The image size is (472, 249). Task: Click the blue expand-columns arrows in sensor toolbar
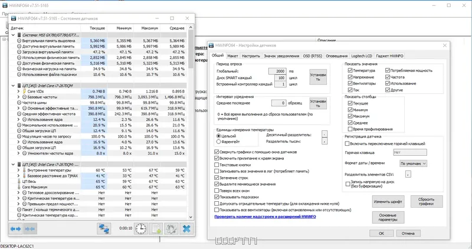coord(16,229)
